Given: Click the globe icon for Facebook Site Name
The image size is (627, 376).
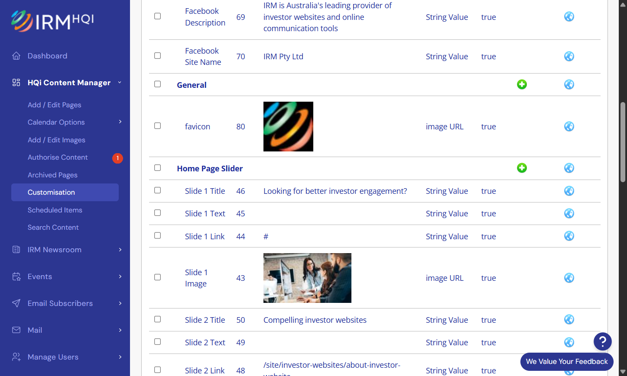Looking at the screenshot, I should (x=569, y=56).
